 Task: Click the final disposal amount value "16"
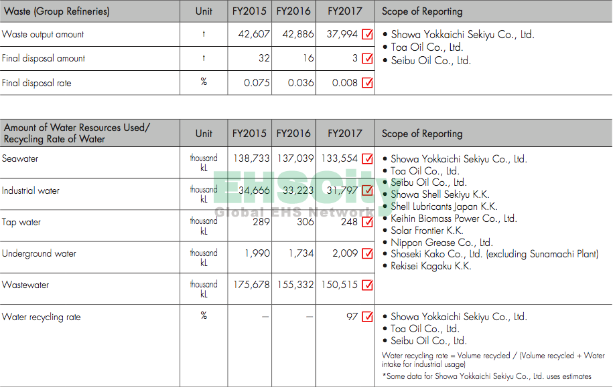click(x=308, y=59)
